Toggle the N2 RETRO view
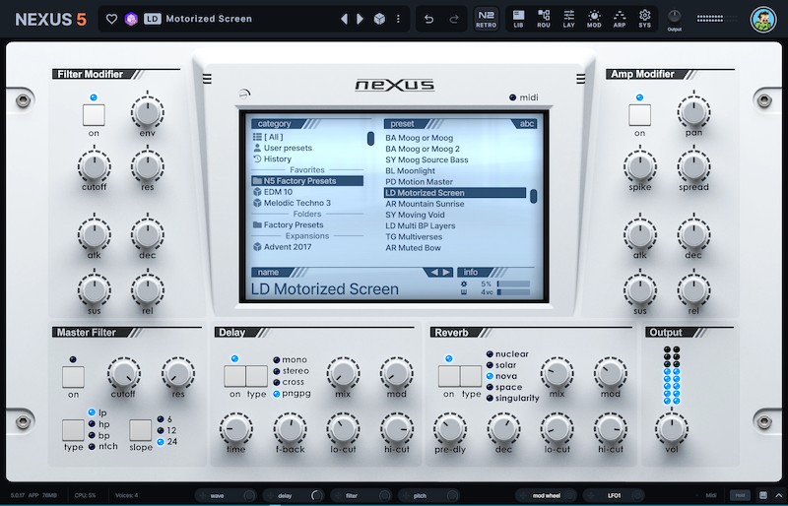 (x=486, y=19)
